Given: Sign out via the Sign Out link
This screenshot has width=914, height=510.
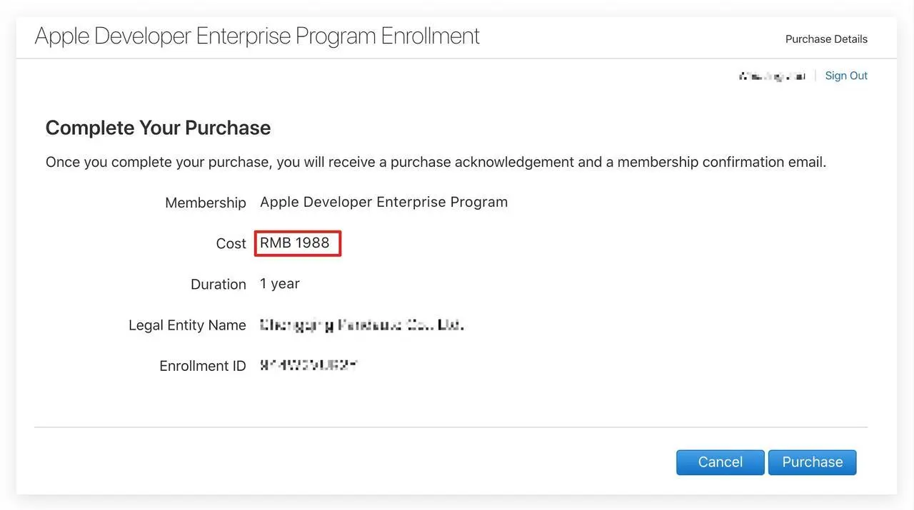Looking at the screenshot, I should 846,76.
